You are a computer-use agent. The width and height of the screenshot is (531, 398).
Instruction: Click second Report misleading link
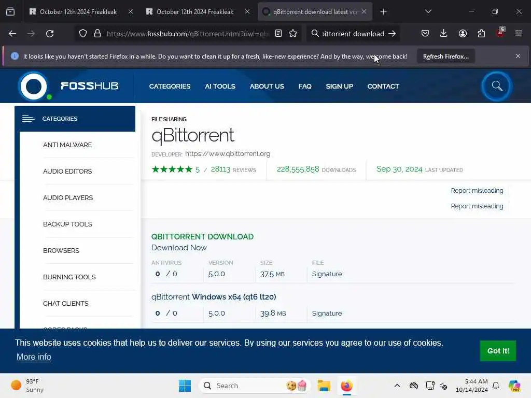[477, 206]
